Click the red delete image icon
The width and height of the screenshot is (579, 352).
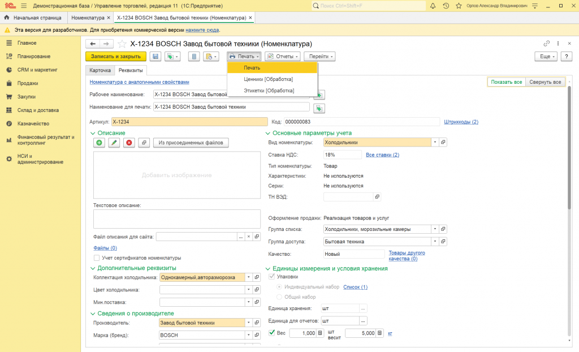pyautogui.click(x=129, y=143)
